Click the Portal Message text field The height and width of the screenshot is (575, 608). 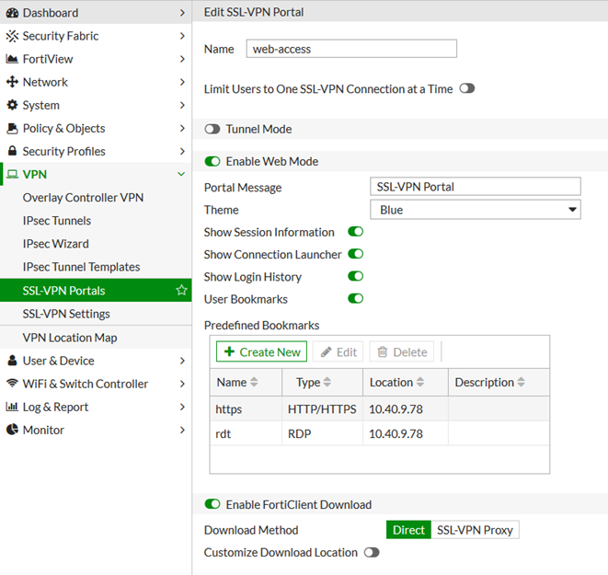tap(475, 187)
